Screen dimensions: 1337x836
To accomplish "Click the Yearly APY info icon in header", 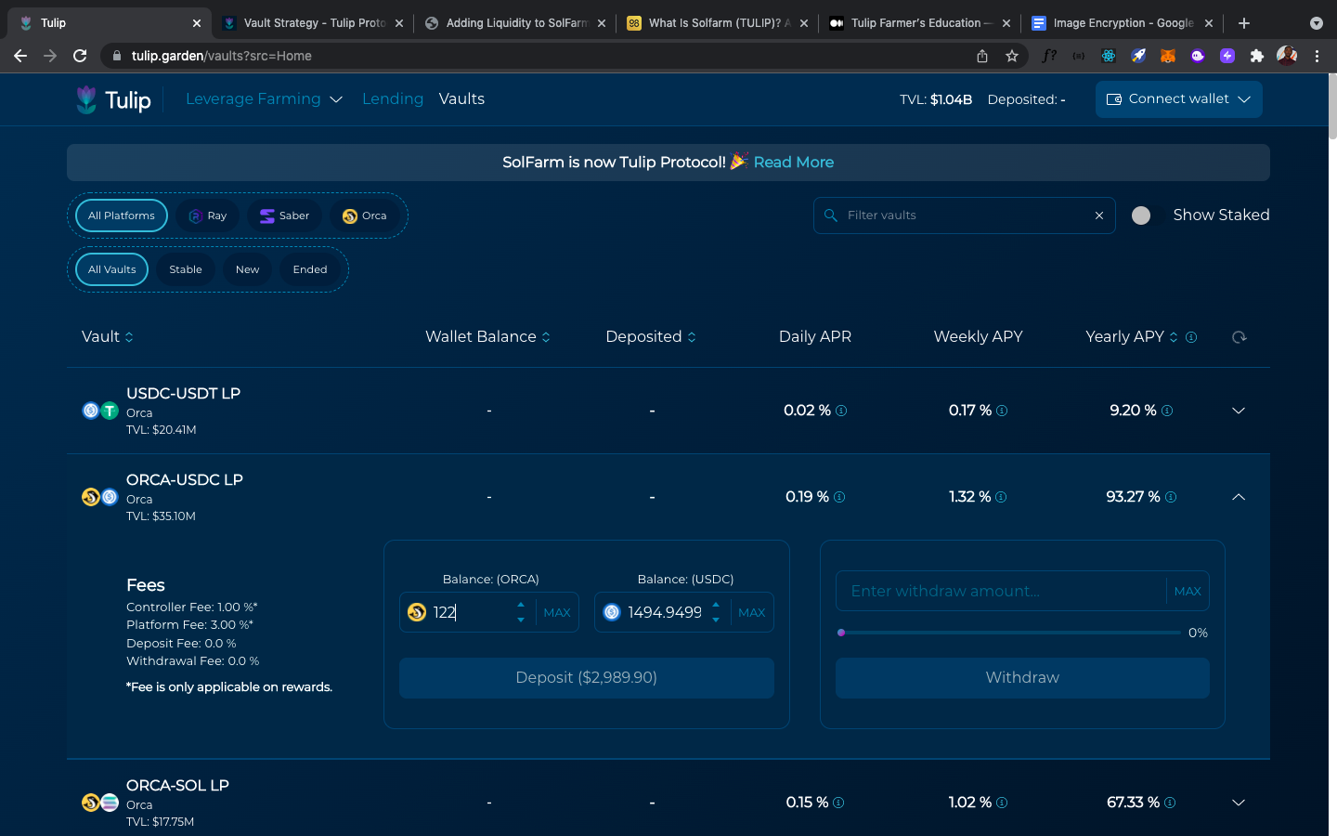I will [1191, 337].
